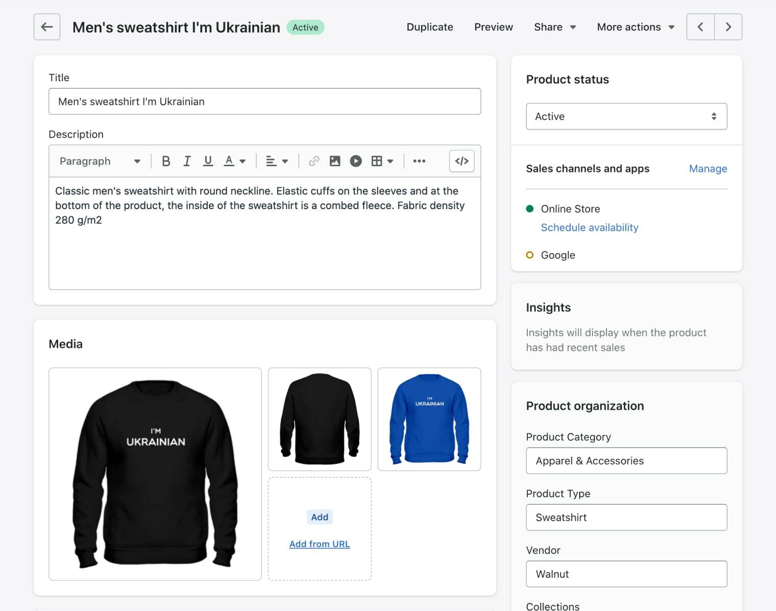Edit the Product Type field
The image size is (776, 611).
click(x=626, y=517)
